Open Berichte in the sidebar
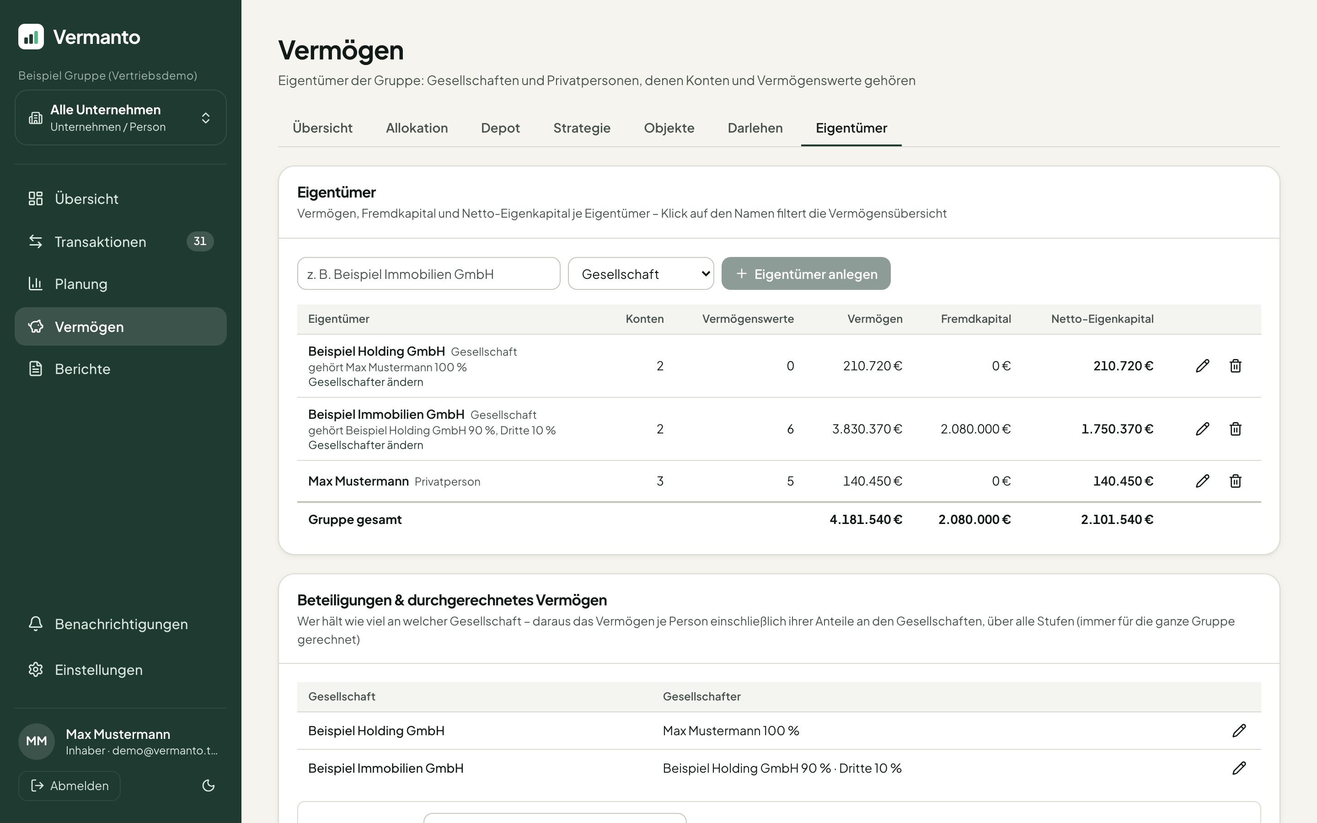Image resolution: width=1317 pixels, height=823 pixels. 120,369
